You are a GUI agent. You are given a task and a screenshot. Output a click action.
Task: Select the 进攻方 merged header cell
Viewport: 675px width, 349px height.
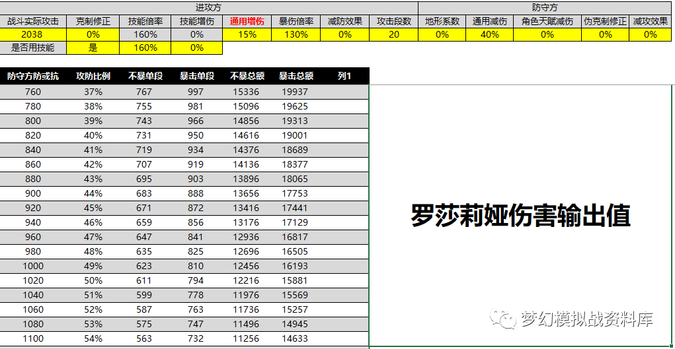tap(209, 8)
